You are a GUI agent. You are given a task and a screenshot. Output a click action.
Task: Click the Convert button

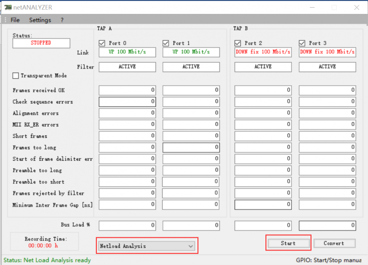[x=334, y=243]
